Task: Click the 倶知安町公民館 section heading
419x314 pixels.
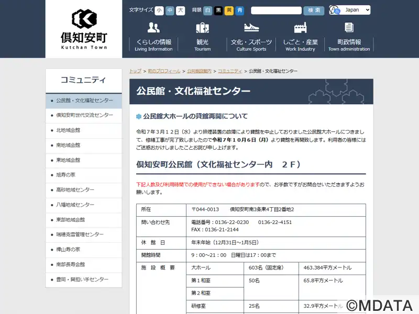Action: [x=218, y=164]
